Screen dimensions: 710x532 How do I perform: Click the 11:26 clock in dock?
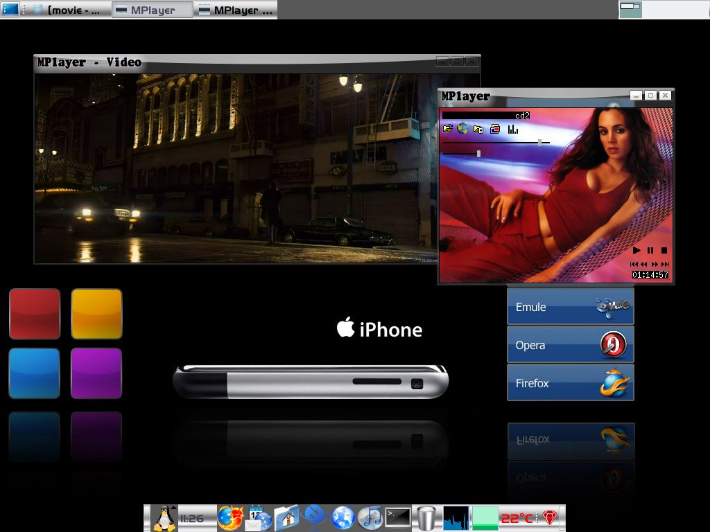pyautogui.click(x=192, y=518)
